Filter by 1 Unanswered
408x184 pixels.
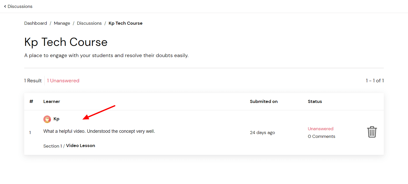(63, 81)
